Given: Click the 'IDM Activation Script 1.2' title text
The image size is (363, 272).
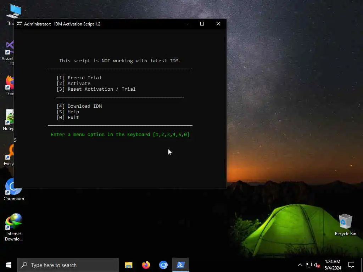Looking at the screenshot, I should 77,24.
